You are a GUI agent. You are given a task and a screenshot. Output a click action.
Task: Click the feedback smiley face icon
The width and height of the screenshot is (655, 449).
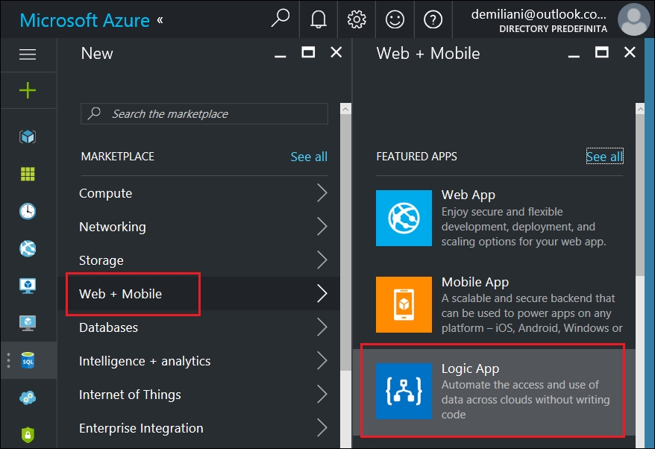pyautogui.click(x=395, y=19)
